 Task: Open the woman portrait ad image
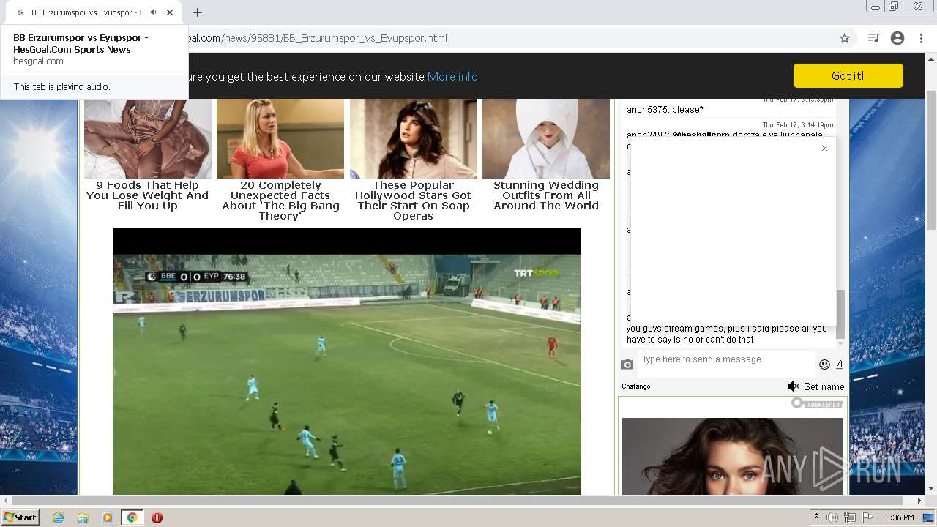pos(733,456)
